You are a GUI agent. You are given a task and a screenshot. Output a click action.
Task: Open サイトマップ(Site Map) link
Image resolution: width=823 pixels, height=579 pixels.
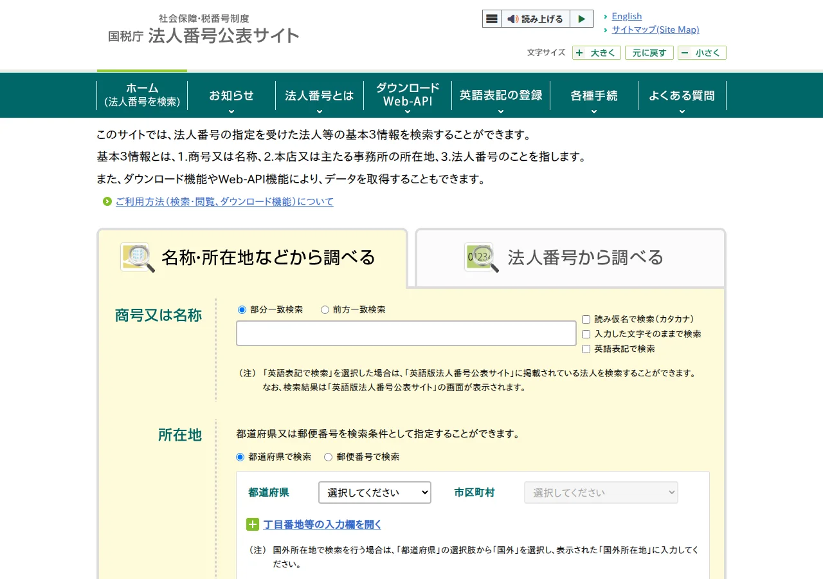(x=656, y=30)
